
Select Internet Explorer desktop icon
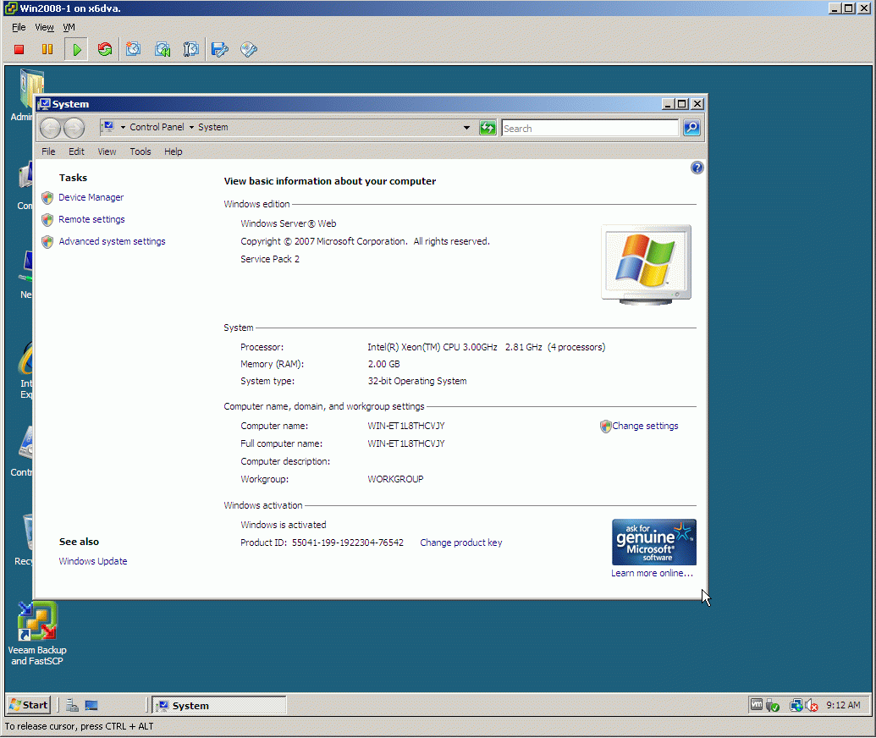click(25, 371)
